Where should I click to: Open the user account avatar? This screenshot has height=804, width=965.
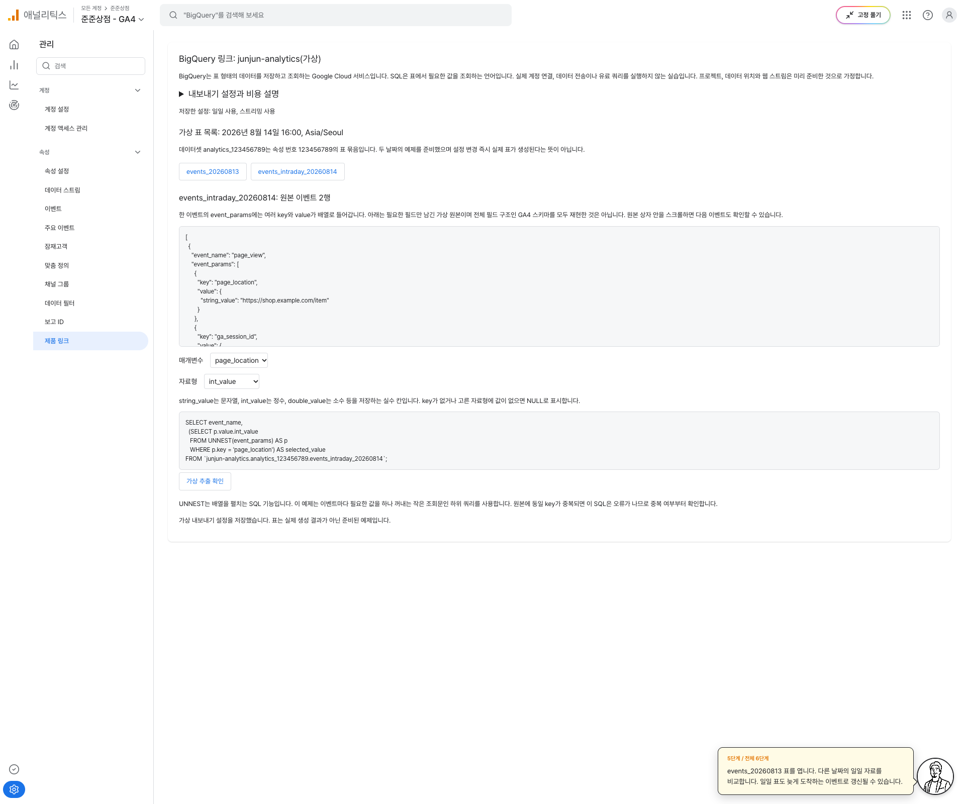point(949,15)
